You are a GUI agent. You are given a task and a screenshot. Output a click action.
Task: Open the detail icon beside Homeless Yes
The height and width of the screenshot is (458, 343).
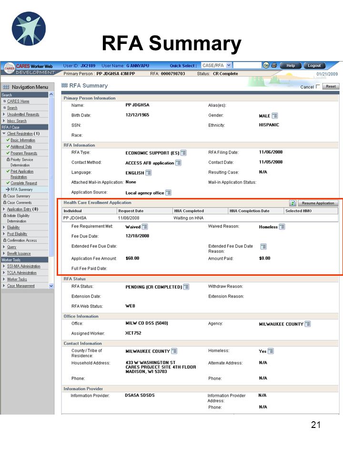tap(271, 351)
